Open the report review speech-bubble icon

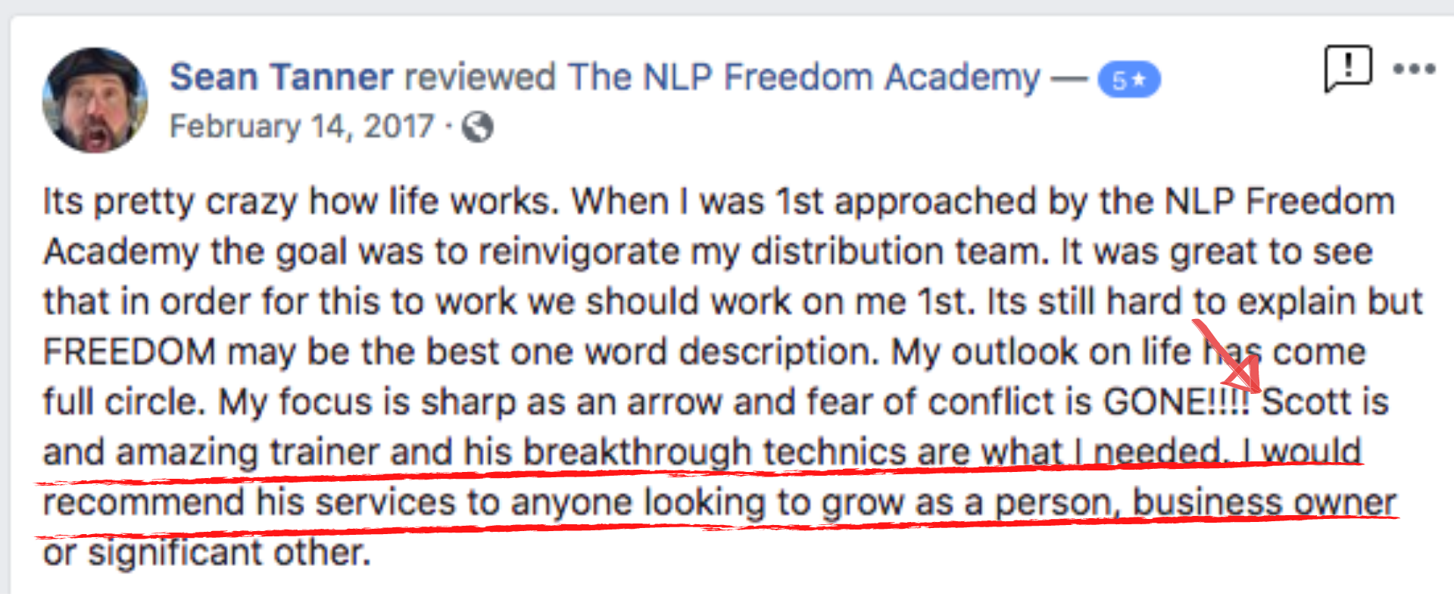pos(1347,69)
